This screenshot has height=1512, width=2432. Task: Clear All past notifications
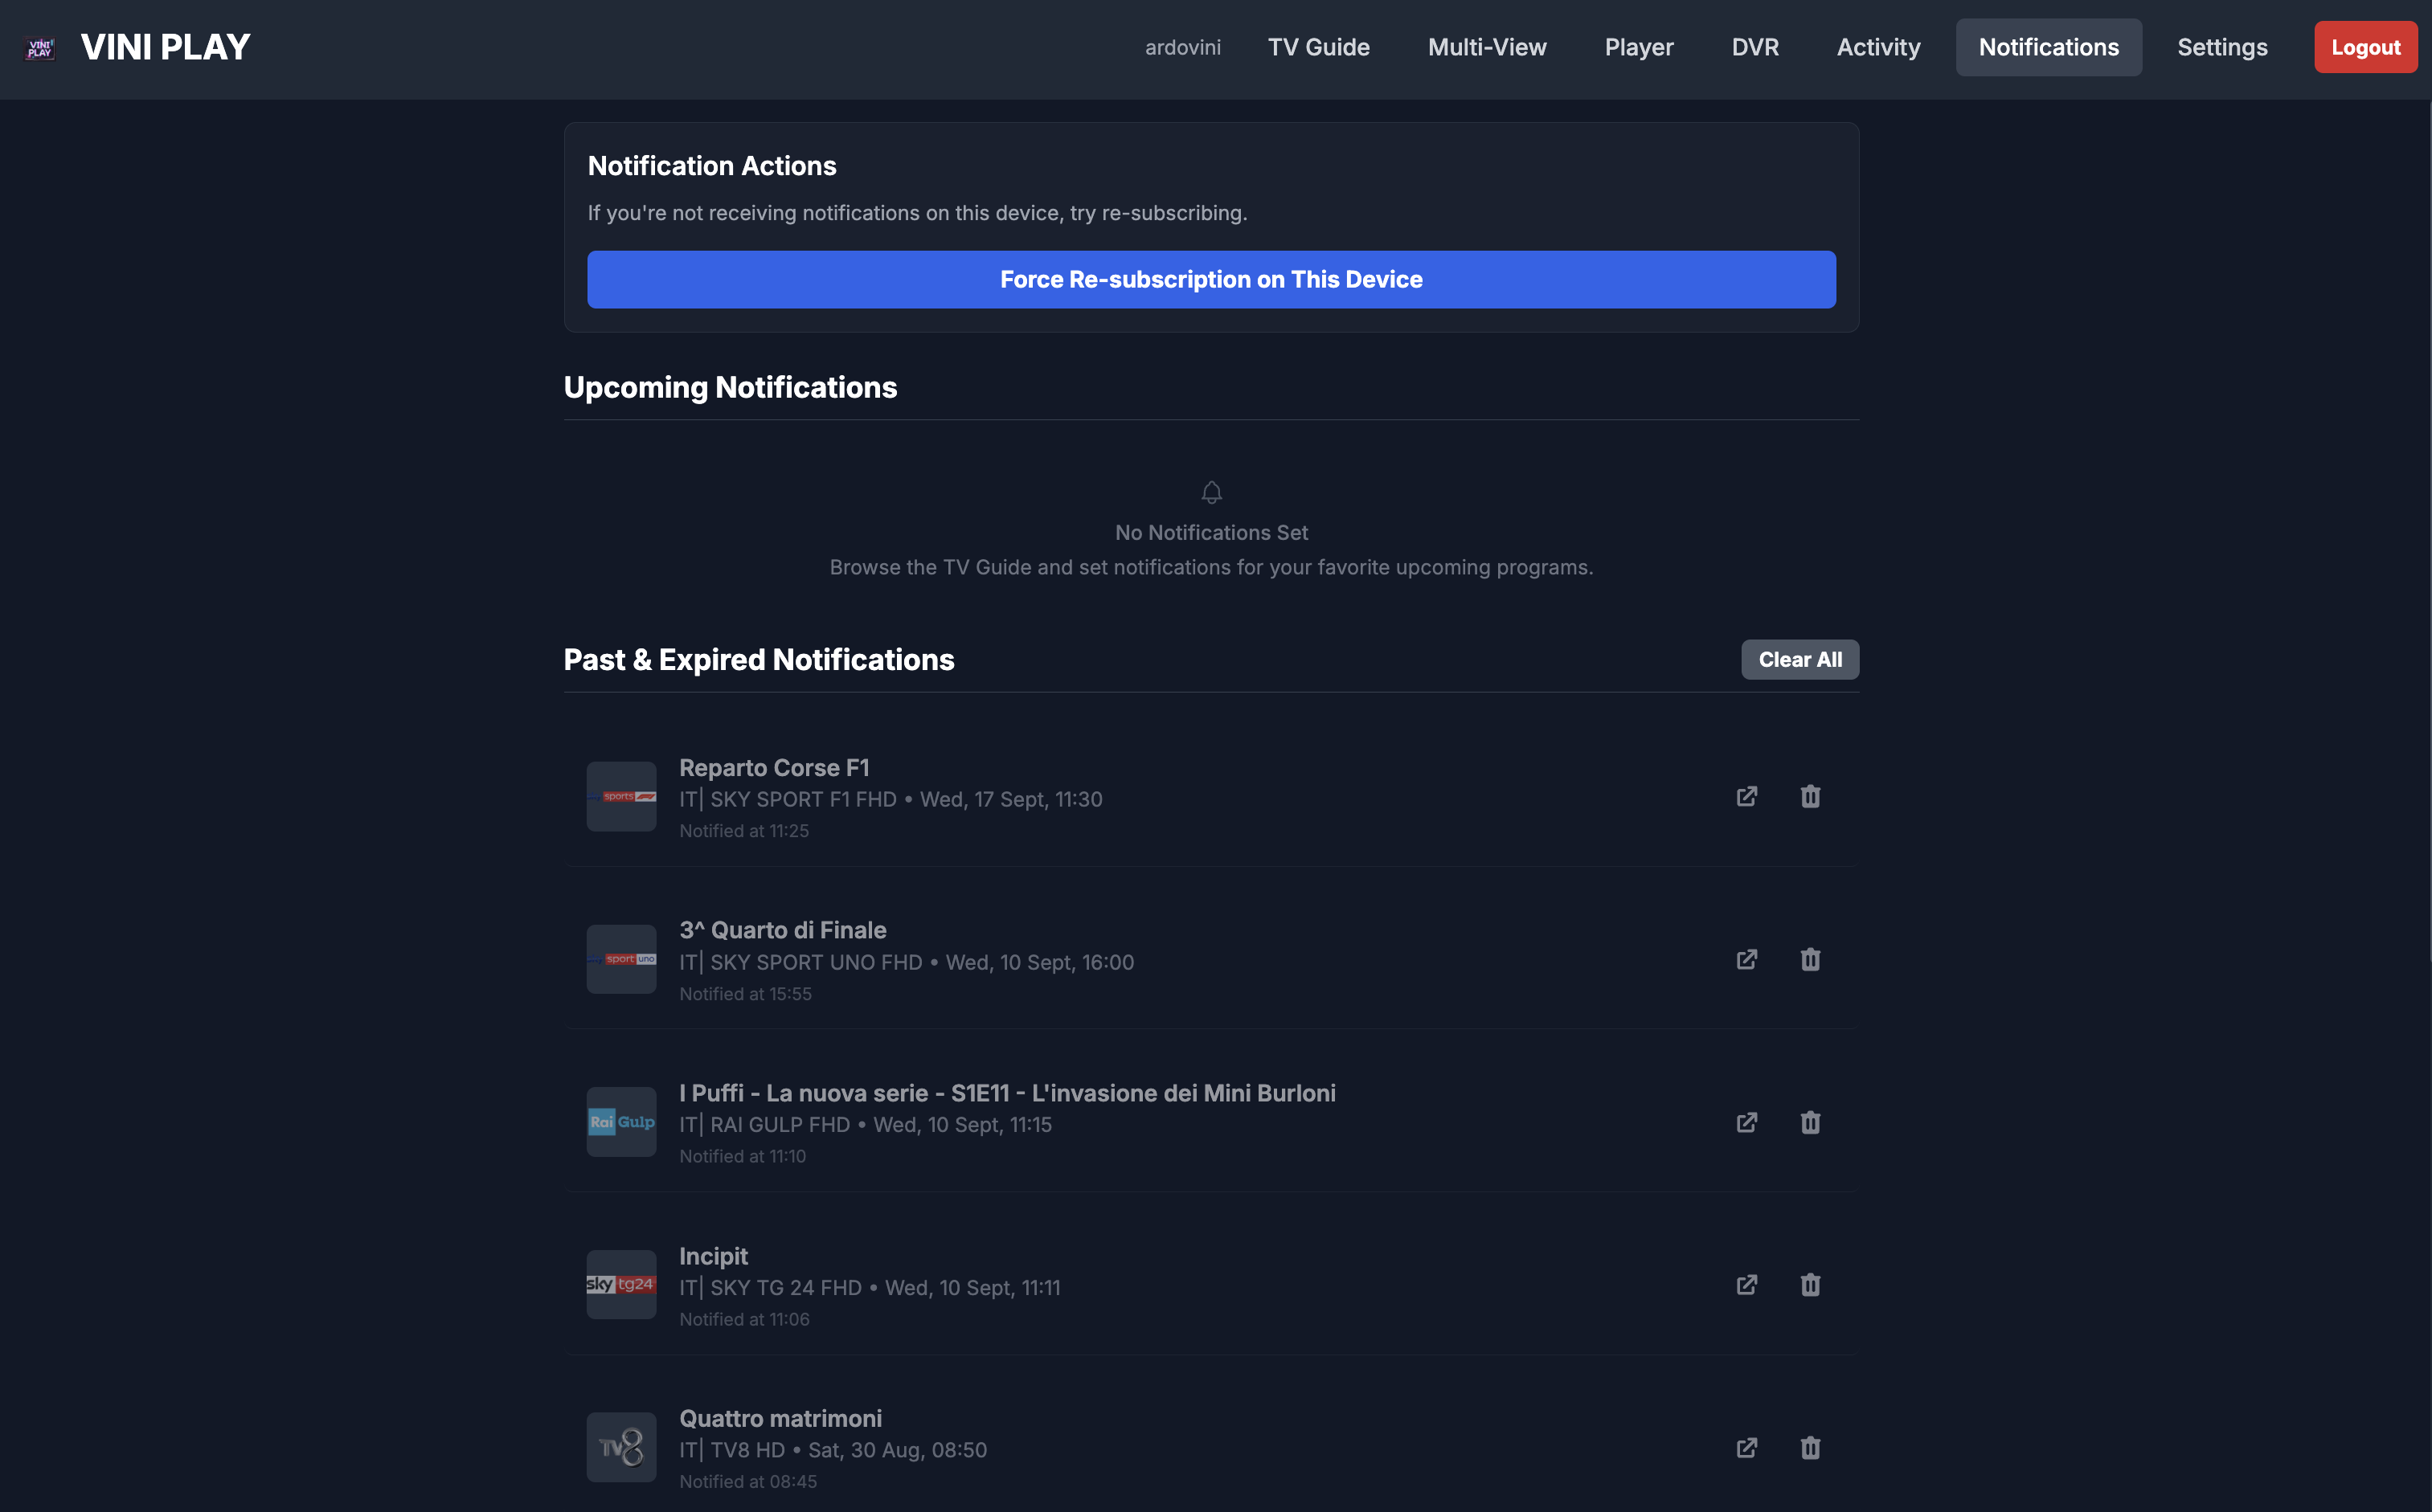click(1799, 660)
